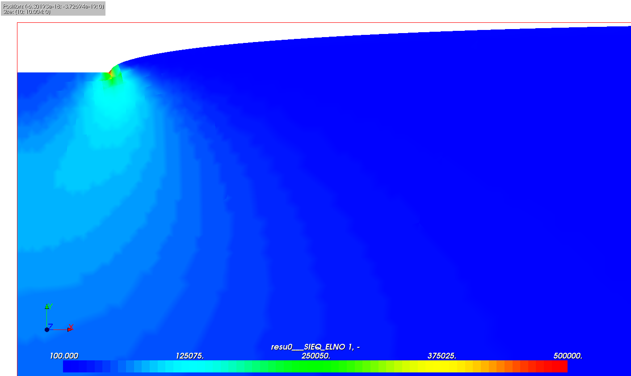Click the resu0___SIEQ_ELNO legend title

tap(315, 347)
